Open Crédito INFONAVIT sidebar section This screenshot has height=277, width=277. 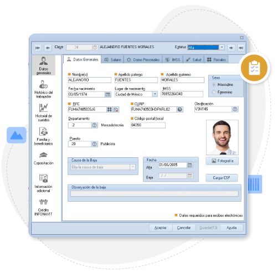coord(44,207)
